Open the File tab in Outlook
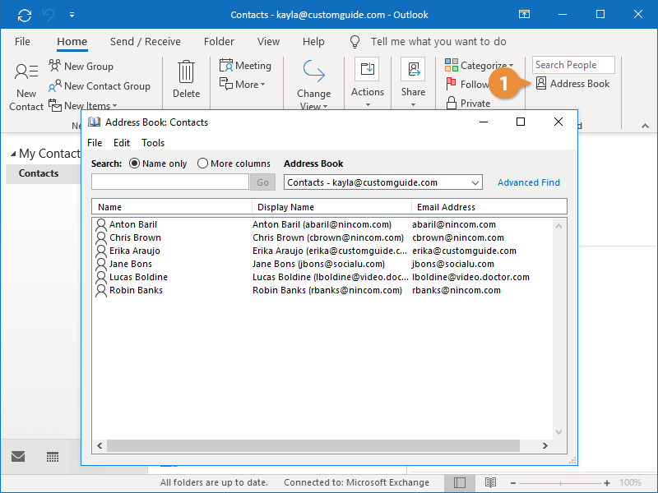 (x=22, y=42)
